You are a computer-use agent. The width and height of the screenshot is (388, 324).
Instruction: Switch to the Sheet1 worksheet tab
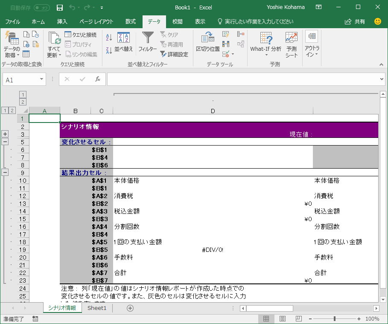coord(97,308)
